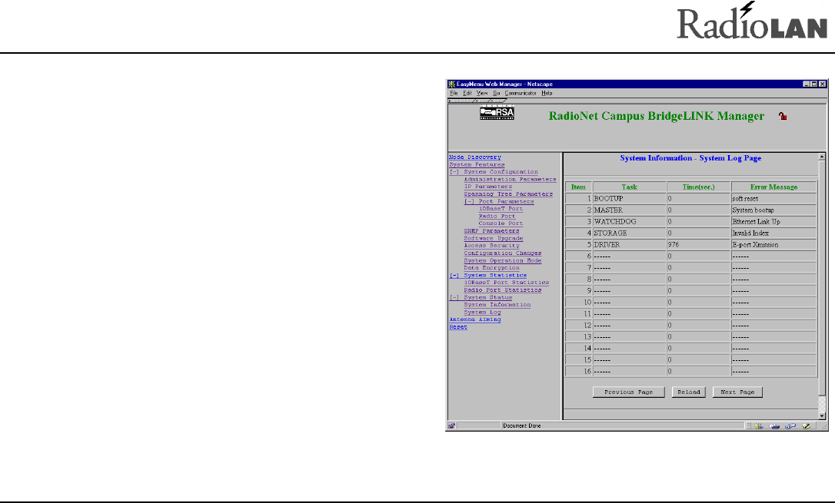The width and height of the screenshot is (835, 503).
Task: Click the 'Document Done' status bar text
Action: point(522,426)
